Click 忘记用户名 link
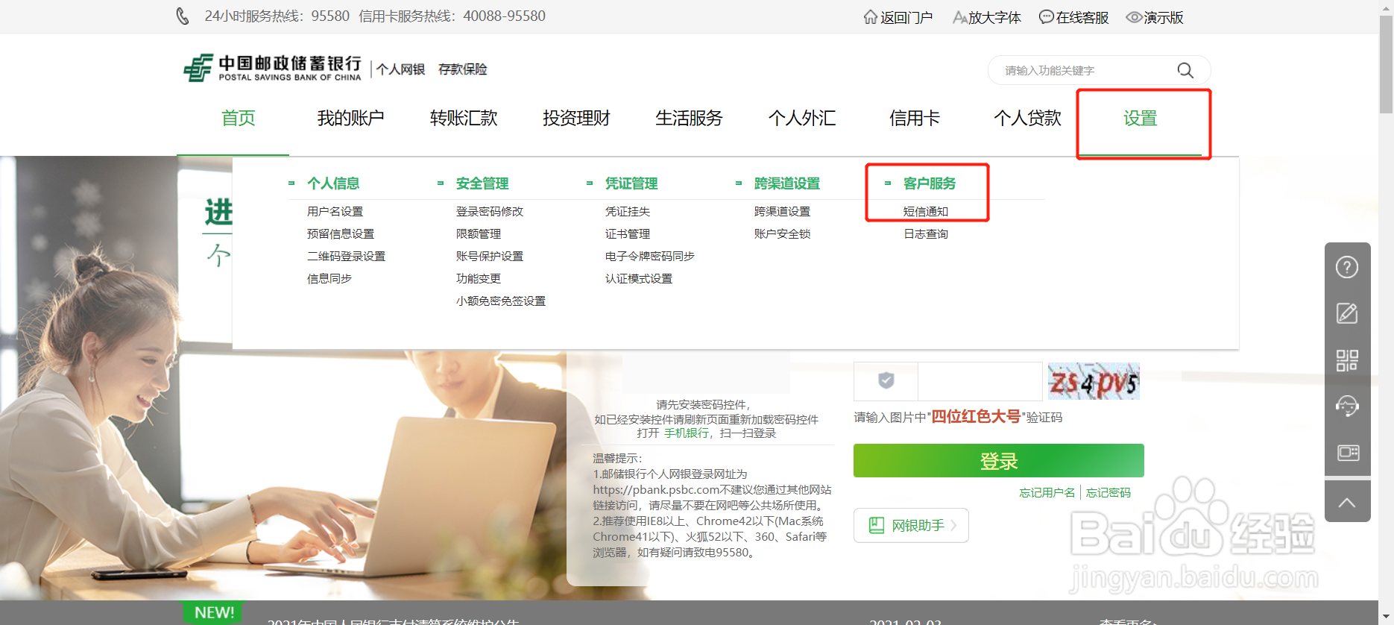This screenshot has height=625, width=1394. pyautogui.click(x=1047, y=493)
